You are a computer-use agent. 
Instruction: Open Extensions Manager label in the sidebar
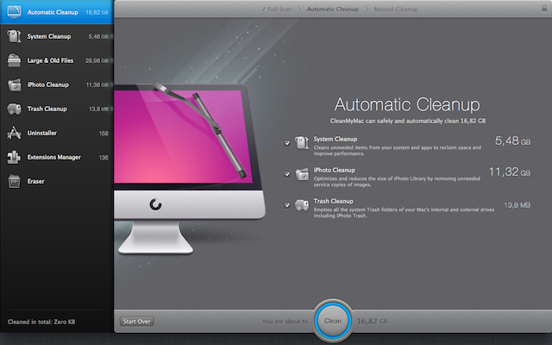point(53,157)
